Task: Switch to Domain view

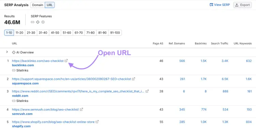Action: click(x=38, y=5)
